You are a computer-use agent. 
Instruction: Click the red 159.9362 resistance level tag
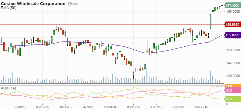click(x=233, y=25)
